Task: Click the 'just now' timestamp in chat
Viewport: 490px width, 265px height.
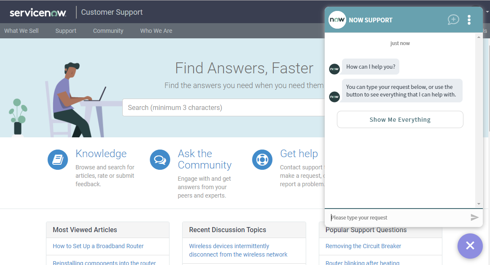Action: point(400,43)
